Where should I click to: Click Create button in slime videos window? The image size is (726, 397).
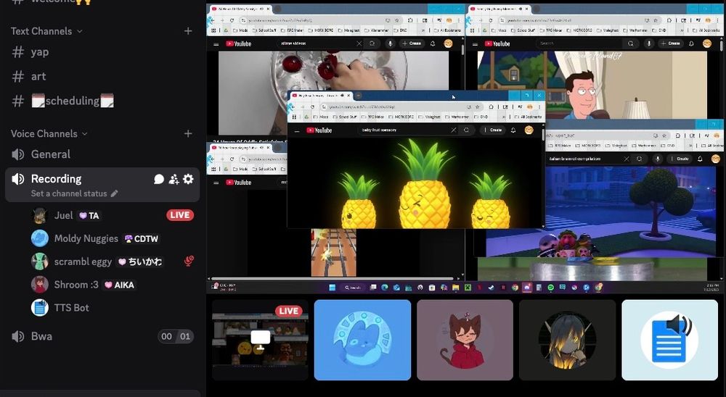412,43
